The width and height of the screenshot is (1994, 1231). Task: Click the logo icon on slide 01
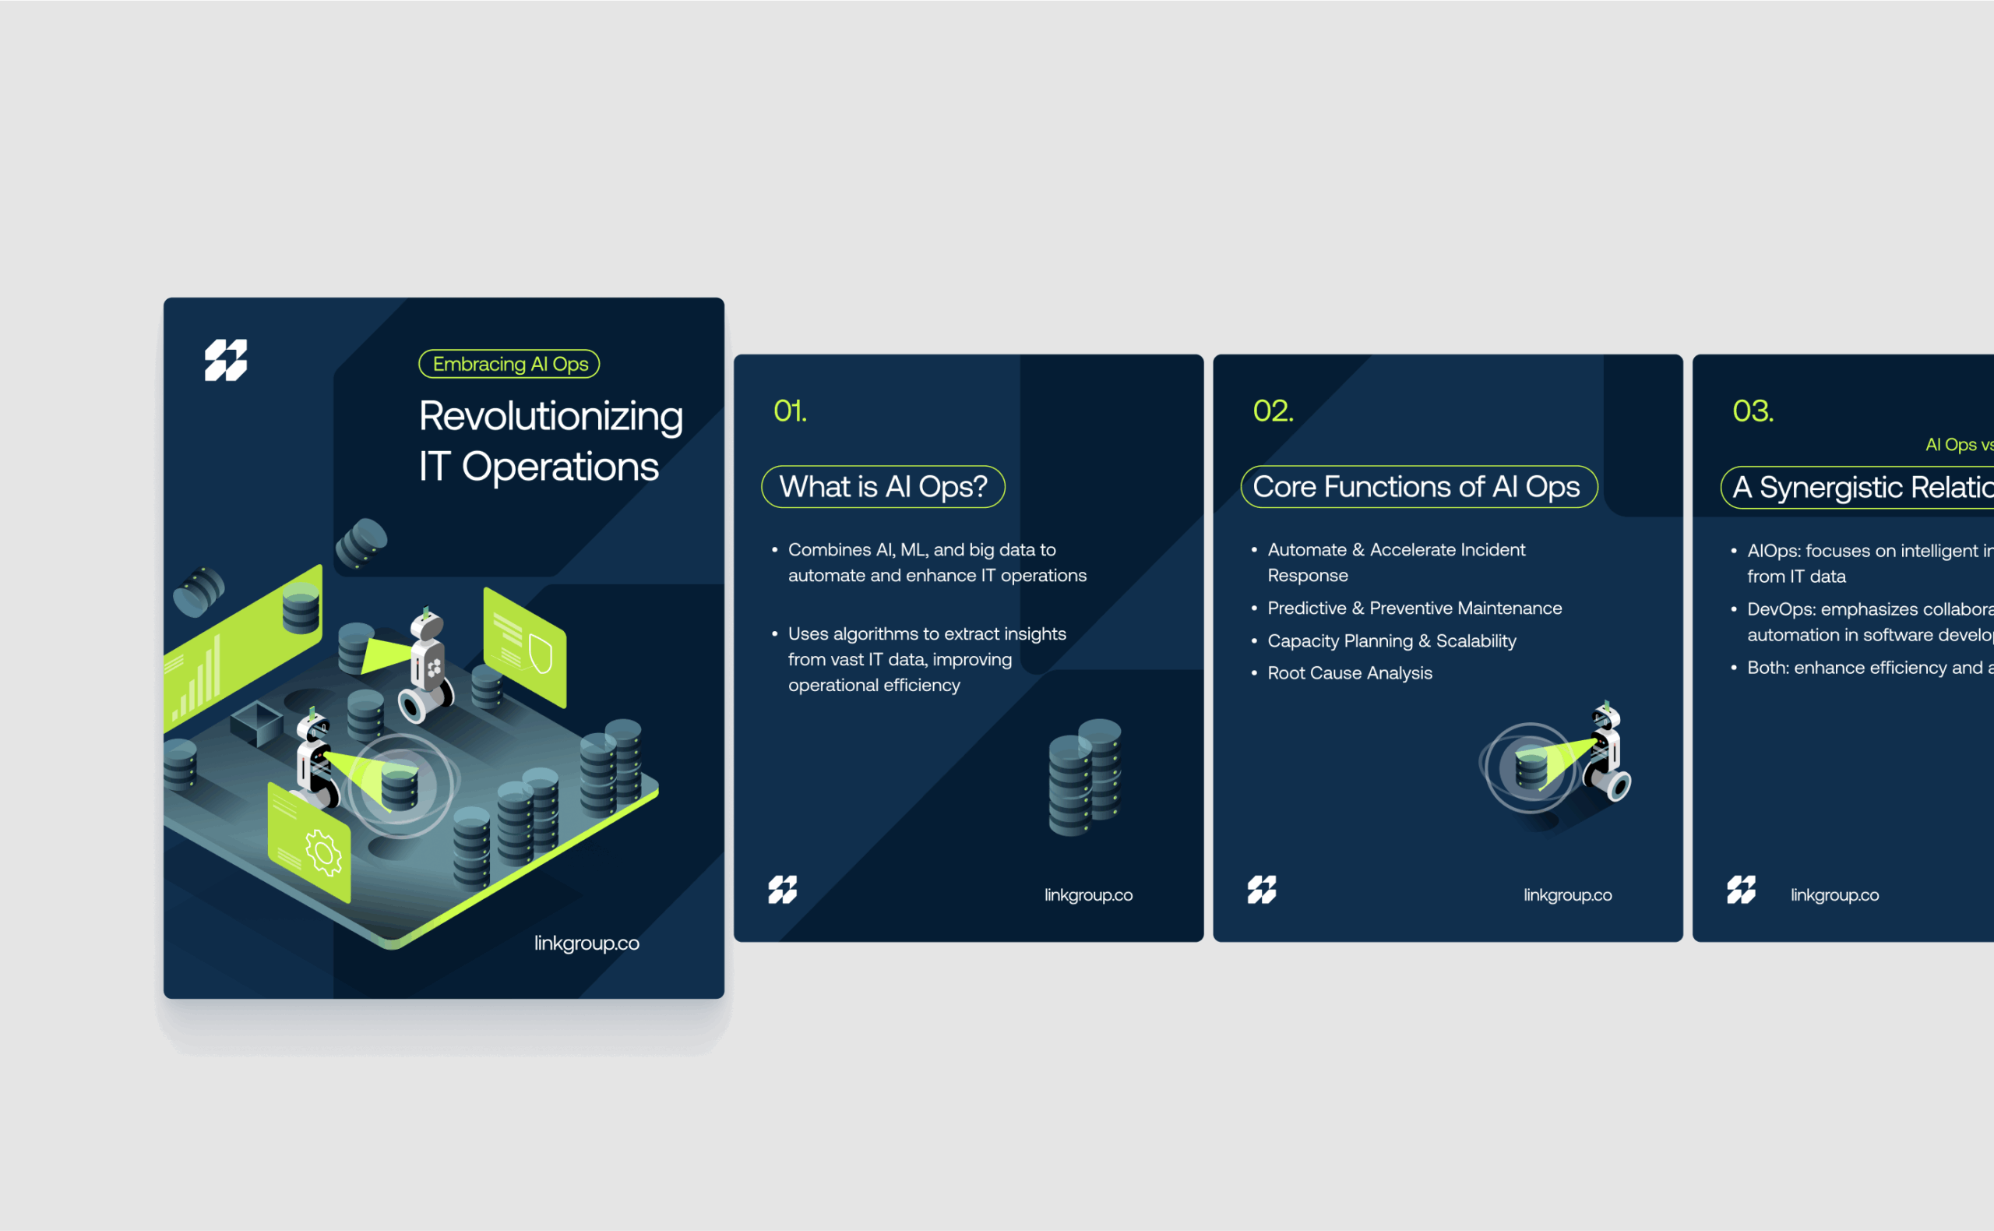pyautogui.click(x=782, y=890)
